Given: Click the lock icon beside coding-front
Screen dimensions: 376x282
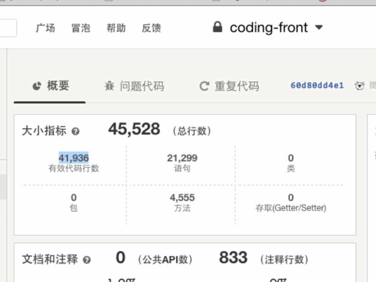Looking at the screenshot, I should 217,27.
